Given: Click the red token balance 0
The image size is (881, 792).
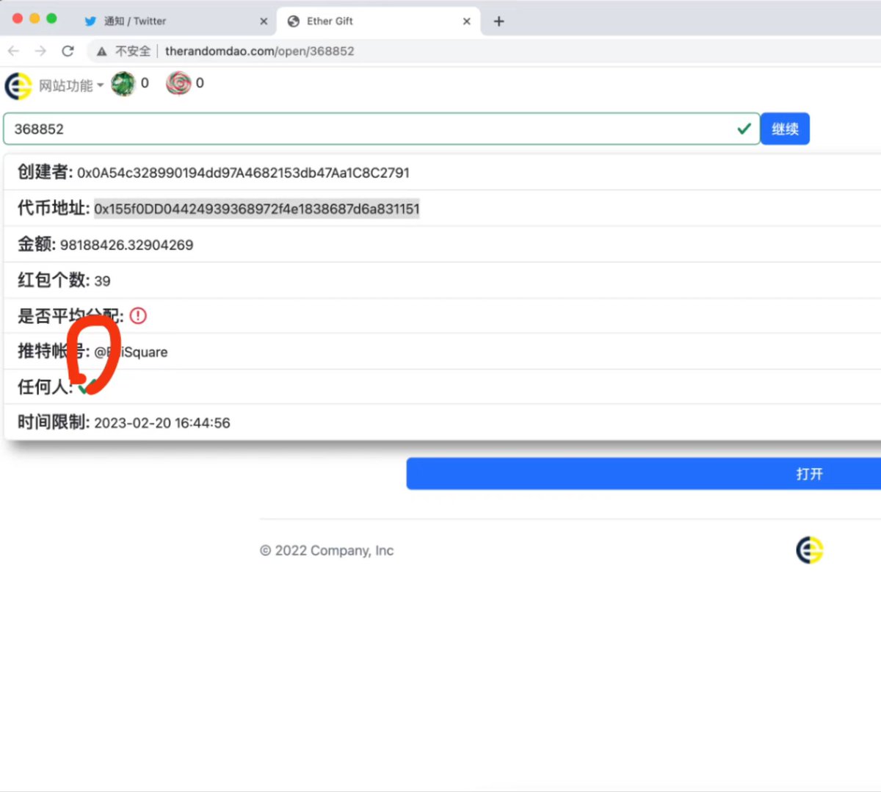Looking at the screenshot, I should (200, 83).
